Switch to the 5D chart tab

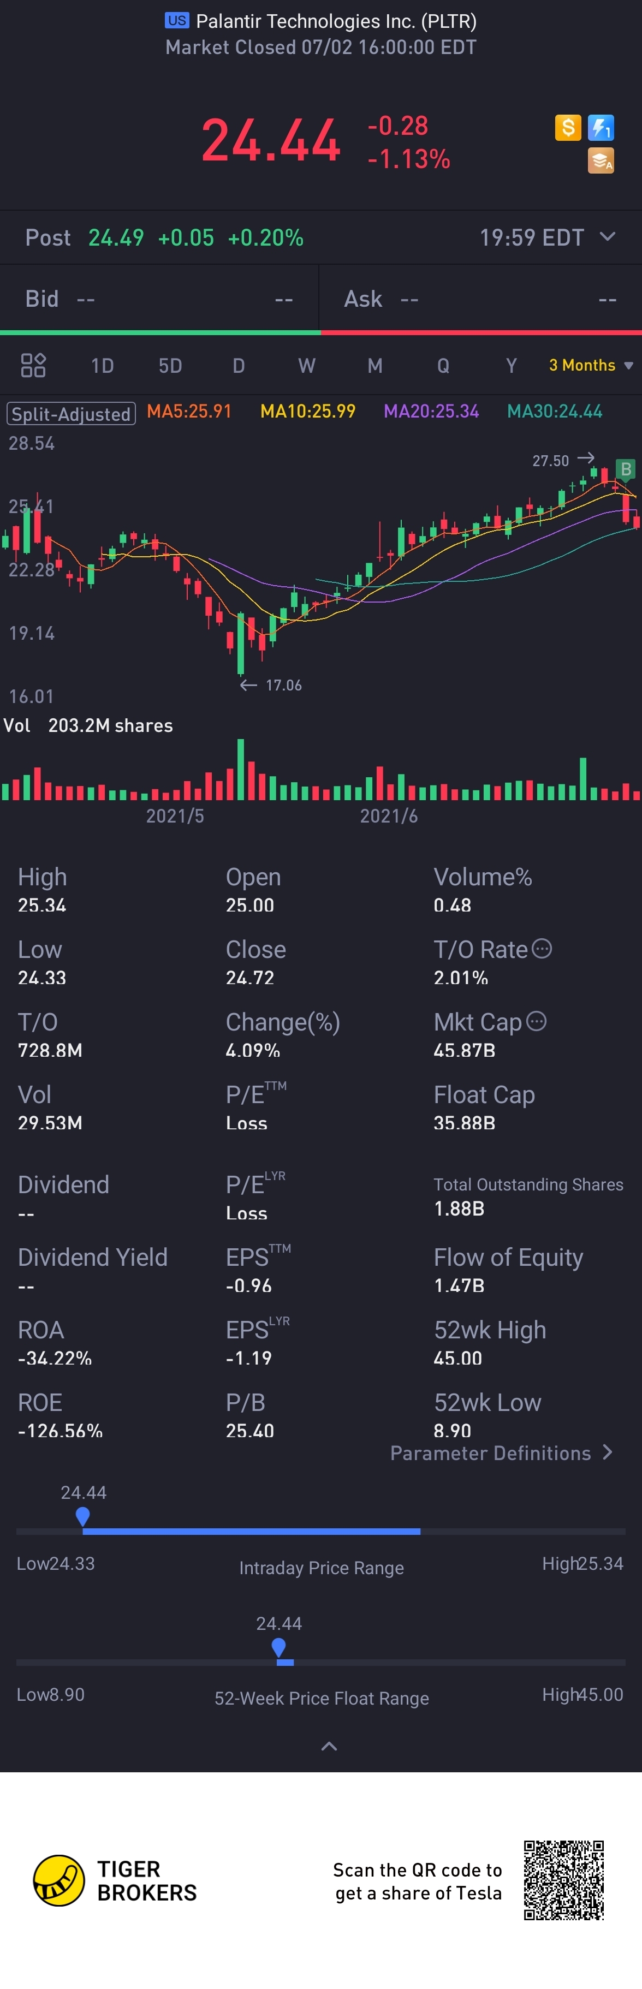point(170,366)
